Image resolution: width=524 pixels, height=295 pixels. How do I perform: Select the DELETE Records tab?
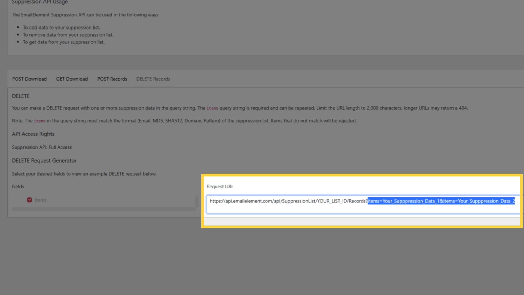click(x=153, y=79)
